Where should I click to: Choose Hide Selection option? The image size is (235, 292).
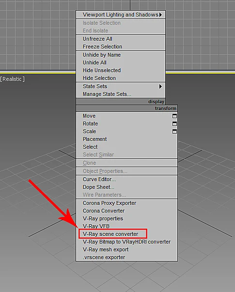pyautogui.click(x=99, y=78)
